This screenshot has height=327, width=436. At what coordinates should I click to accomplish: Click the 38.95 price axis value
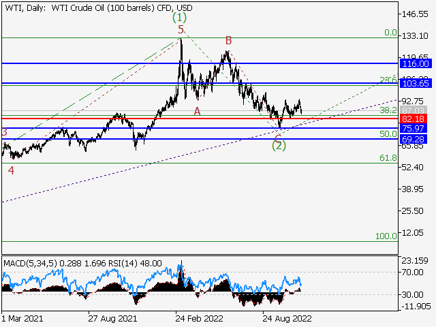413,189
